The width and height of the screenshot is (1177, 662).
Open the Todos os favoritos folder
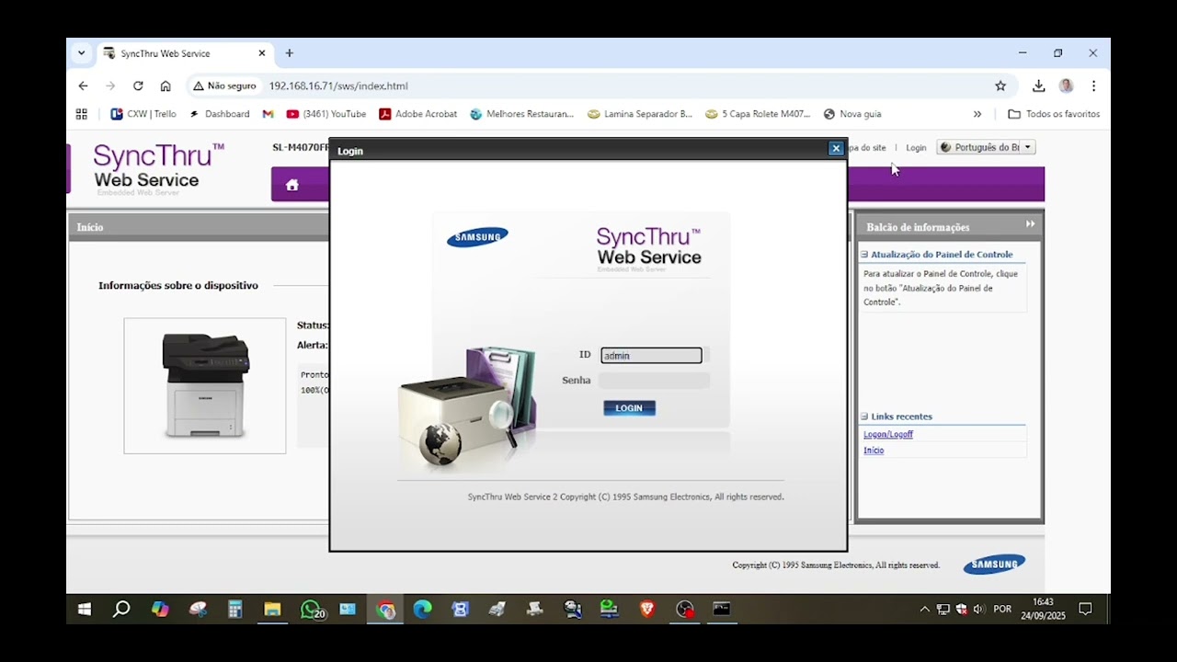click(1054, 114)
